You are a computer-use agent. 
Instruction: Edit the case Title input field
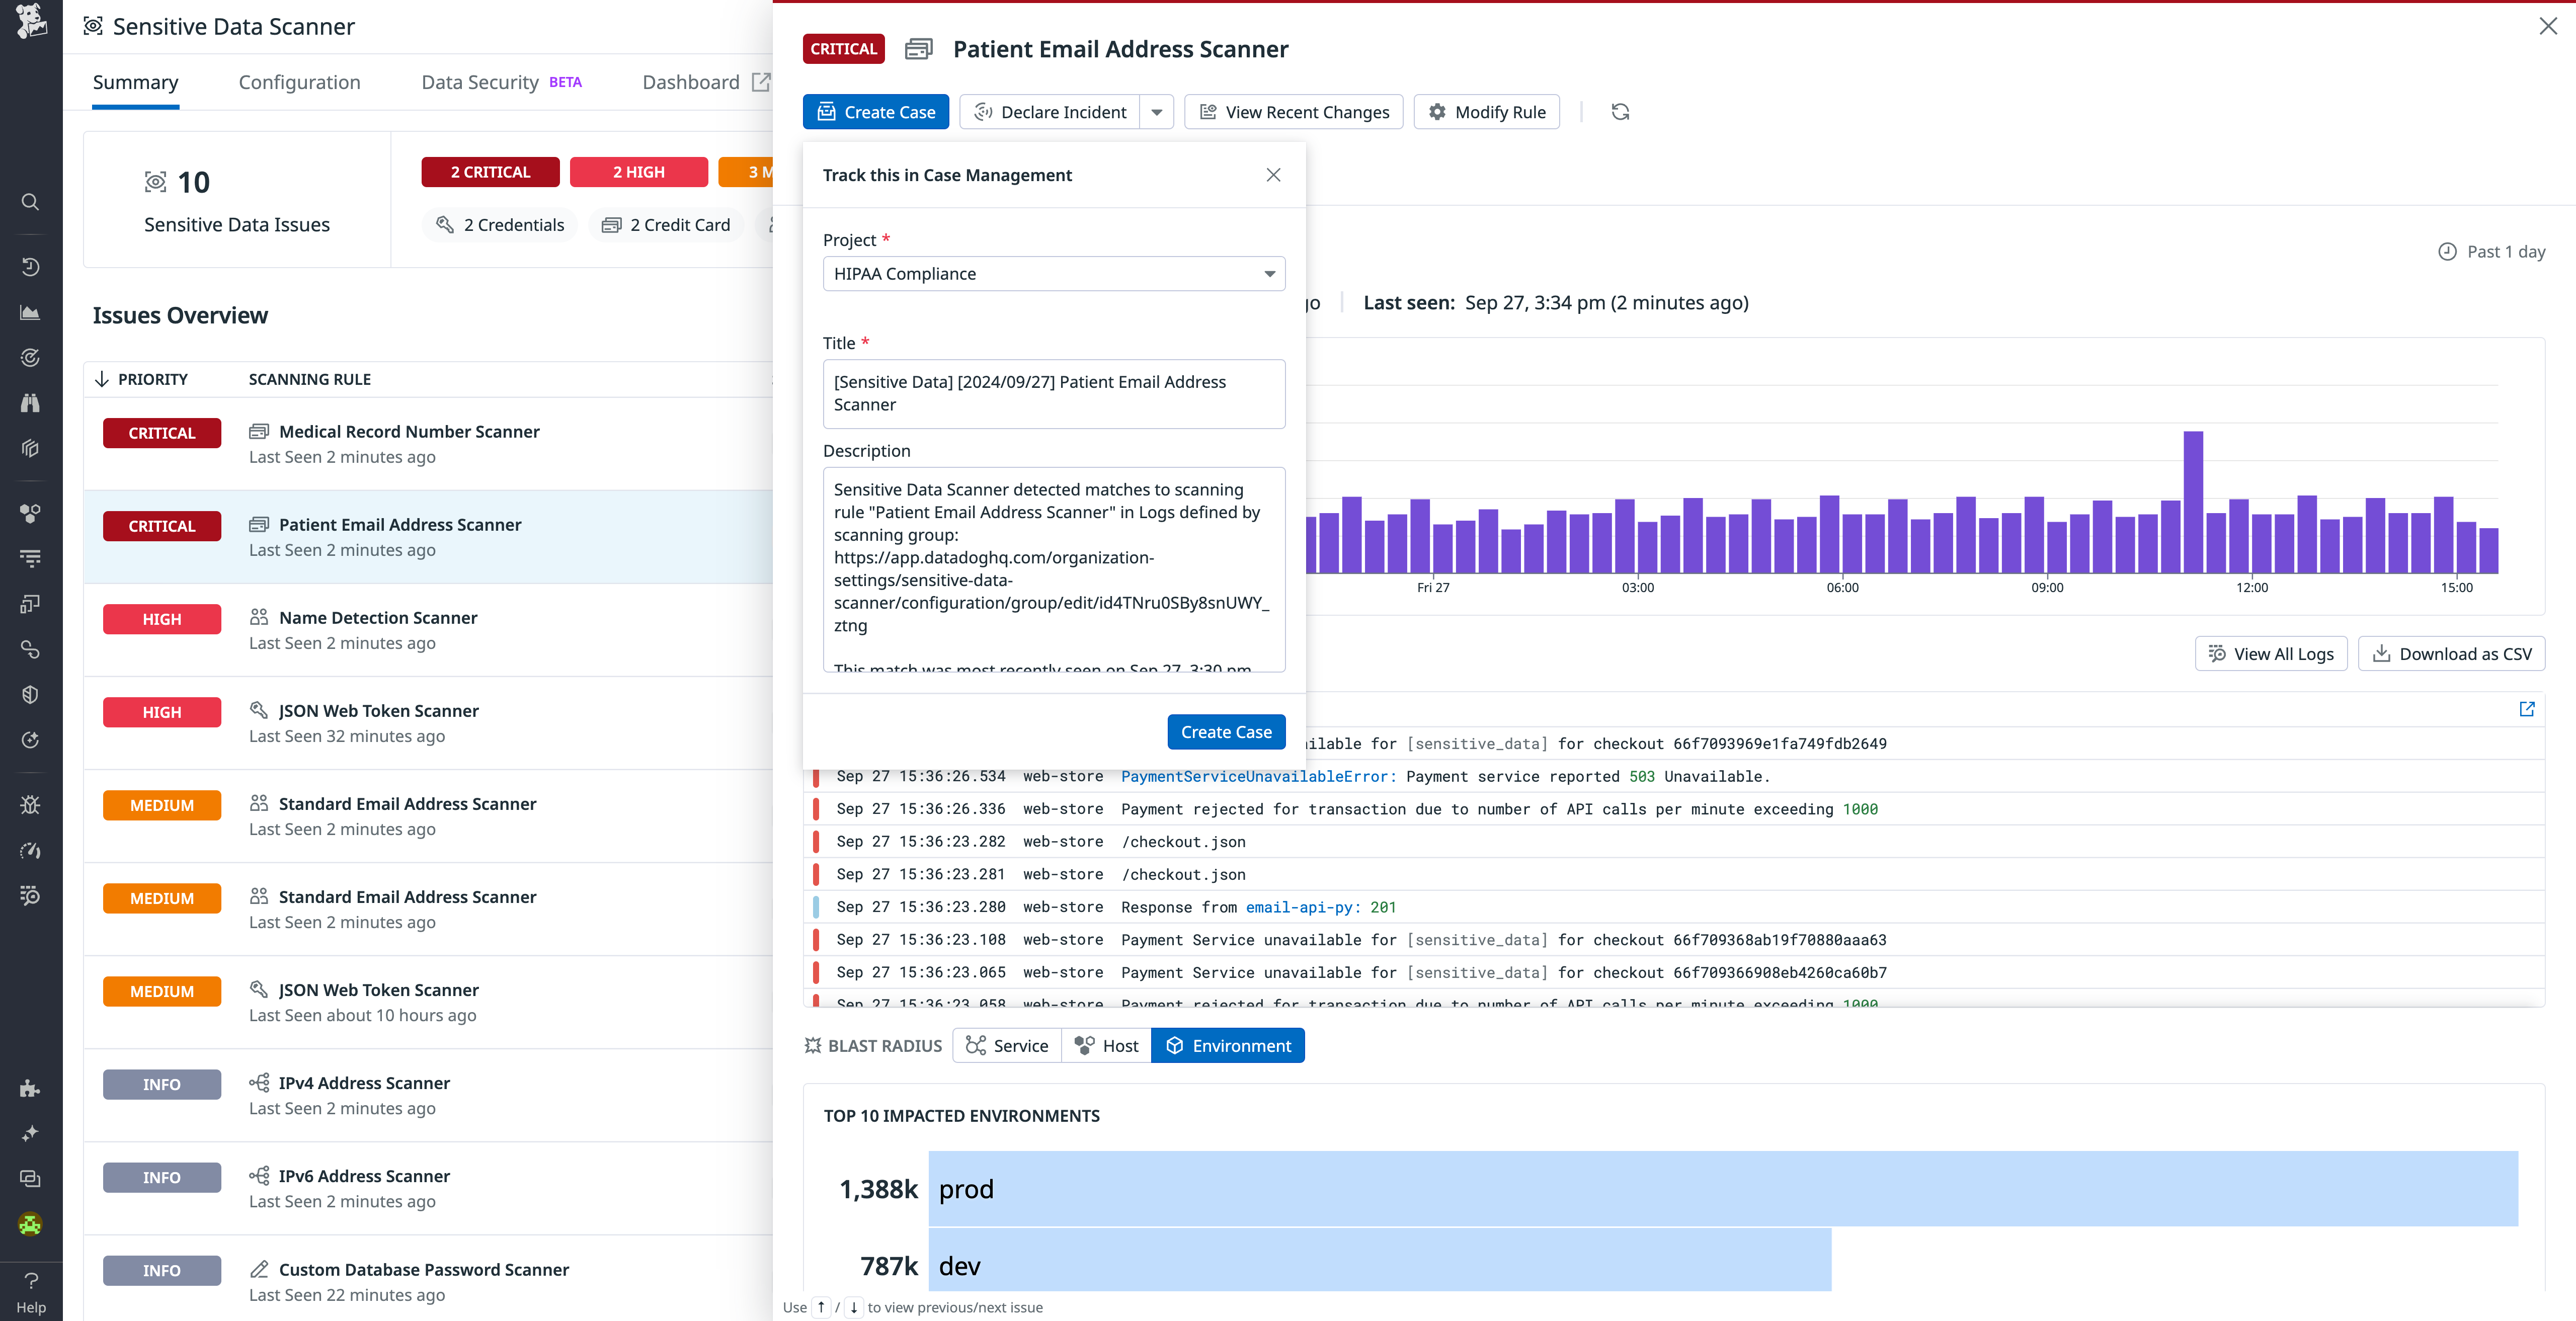click(1053, 393)
